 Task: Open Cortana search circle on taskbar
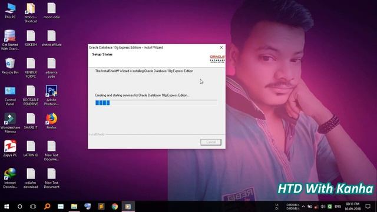tap(19, 207)
